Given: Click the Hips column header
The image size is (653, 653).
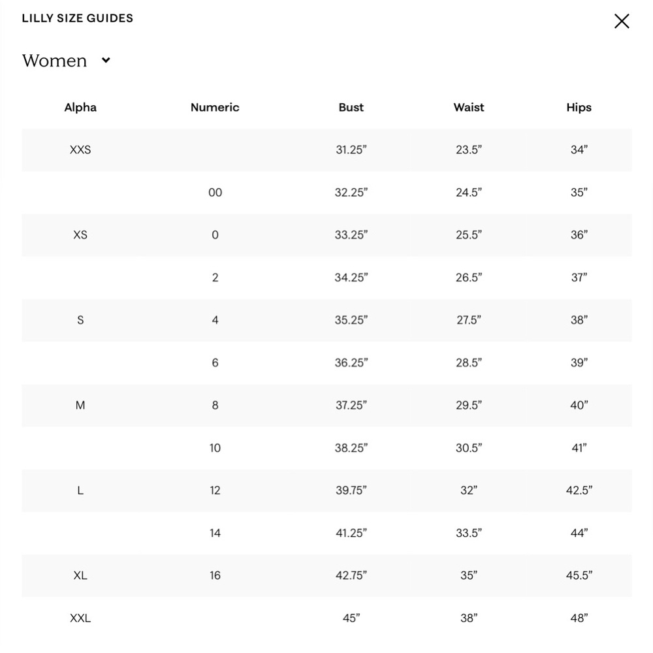Looking at the screenshot, I should click(x=579, y=108).
